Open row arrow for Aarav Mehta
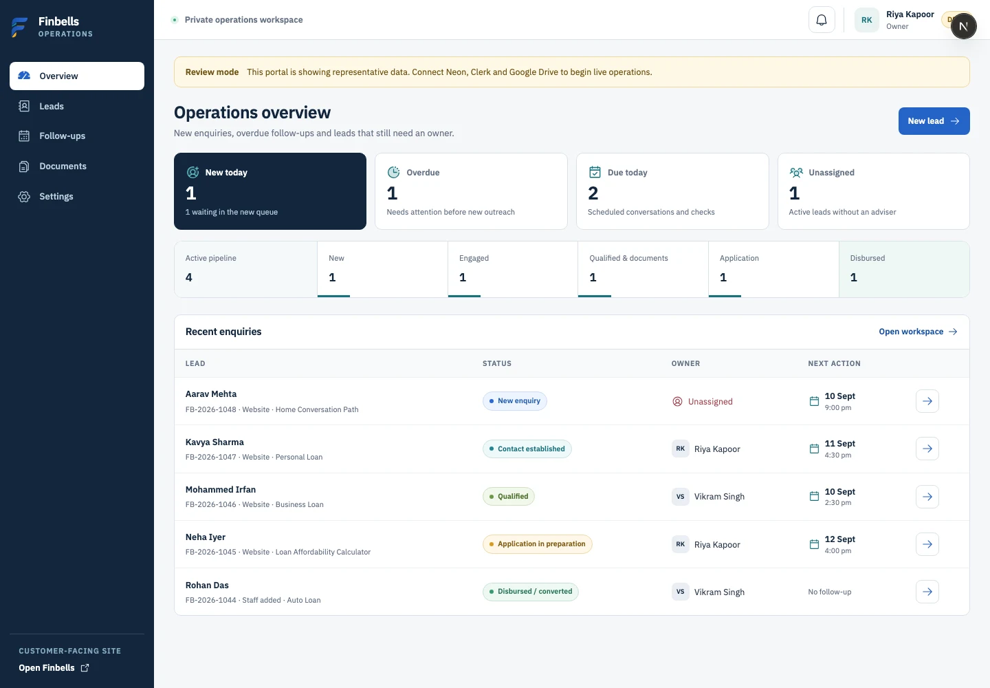 coord(927,401)
